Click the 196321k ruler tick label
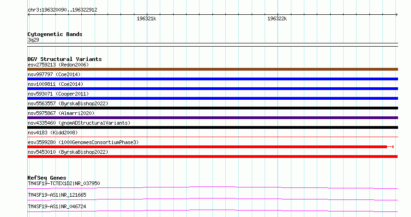Image resolution: width=411 pixels, height=217 pixels. pos(146,18)
